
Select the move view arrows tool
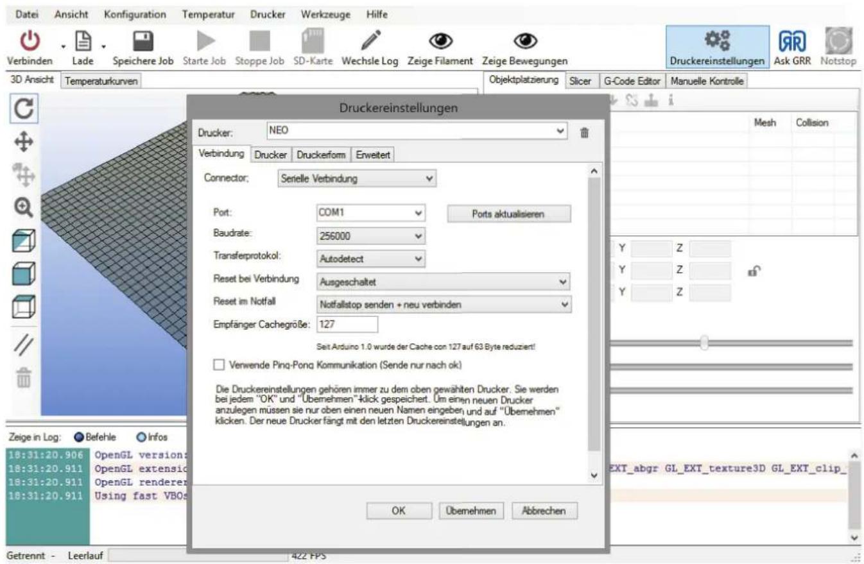23,141
